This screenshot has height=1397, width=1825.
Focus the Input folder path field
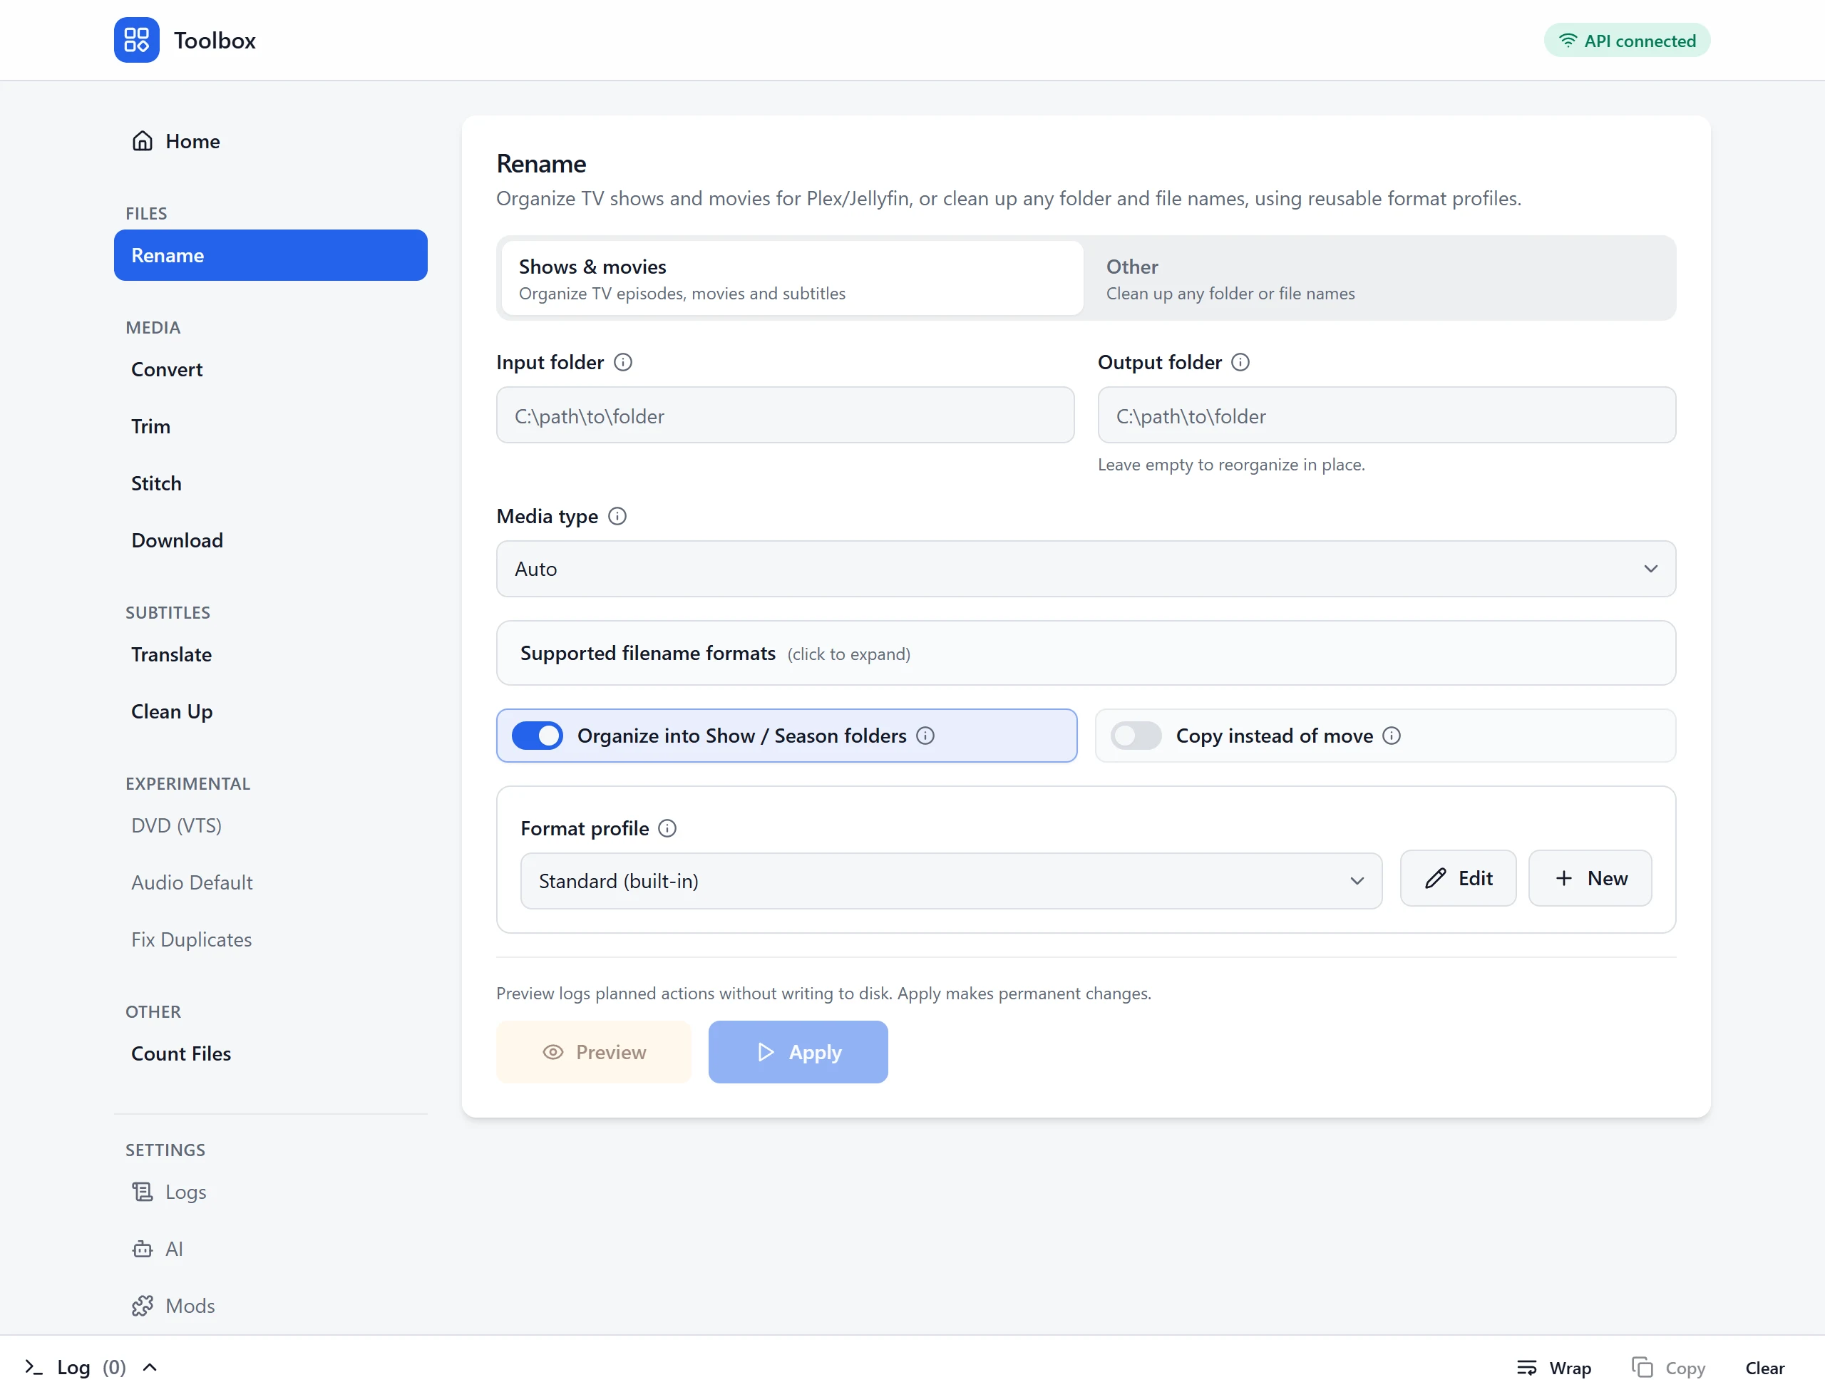pyautogui.click(x=785, y=415)
